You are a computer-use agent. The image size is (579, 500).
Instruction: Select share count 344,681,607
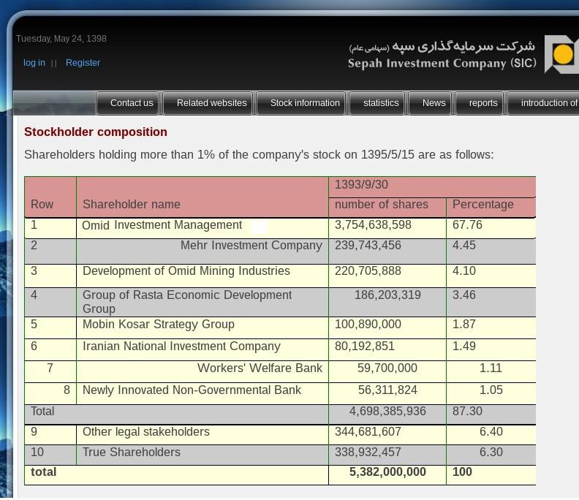click(x=368, y=431)
